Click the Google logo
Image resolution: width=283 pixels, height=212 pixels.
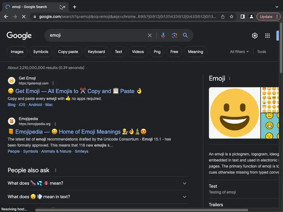tap(19, 36)
